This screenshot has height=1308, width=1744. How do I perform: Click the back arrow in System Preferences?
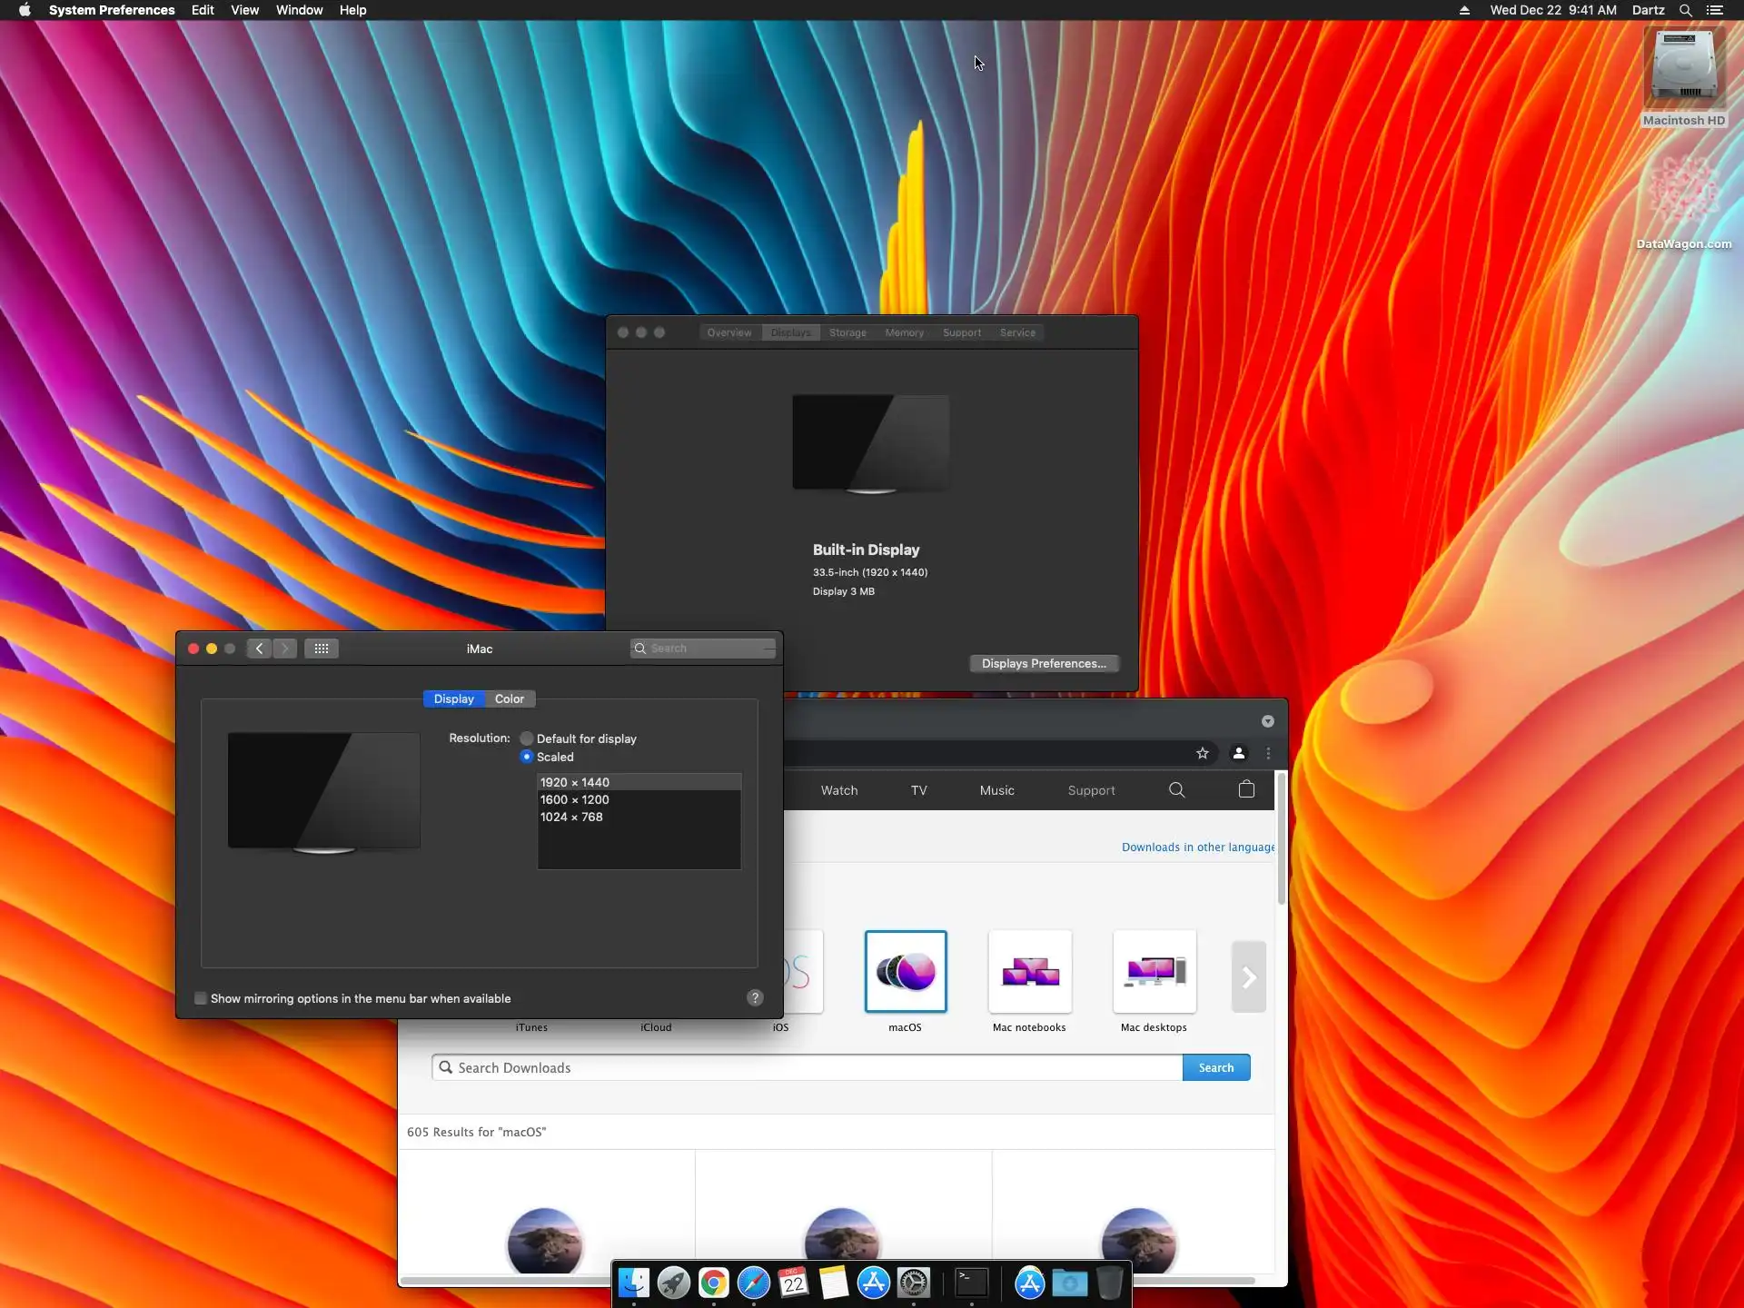tap(260, 649)
